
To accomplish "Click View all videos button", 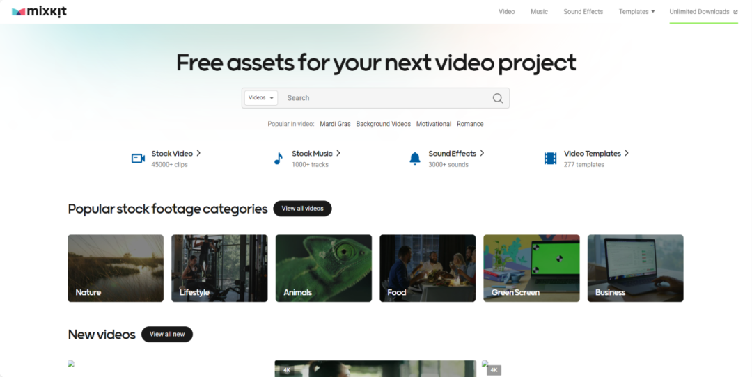I will (x=303, y=209).
